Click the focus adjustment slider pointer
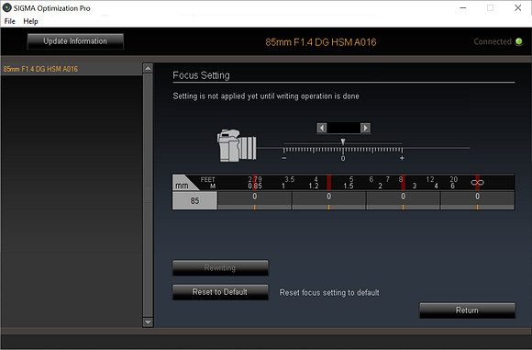The image size is (532, 350). pyautogui.click(x=343, y=141)
